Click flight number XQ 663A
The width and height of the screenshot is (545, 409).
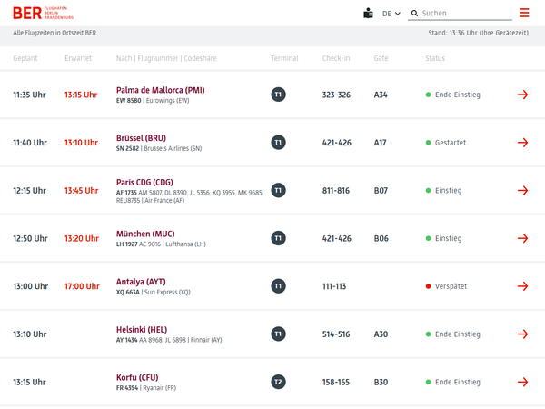click(128, 292)
